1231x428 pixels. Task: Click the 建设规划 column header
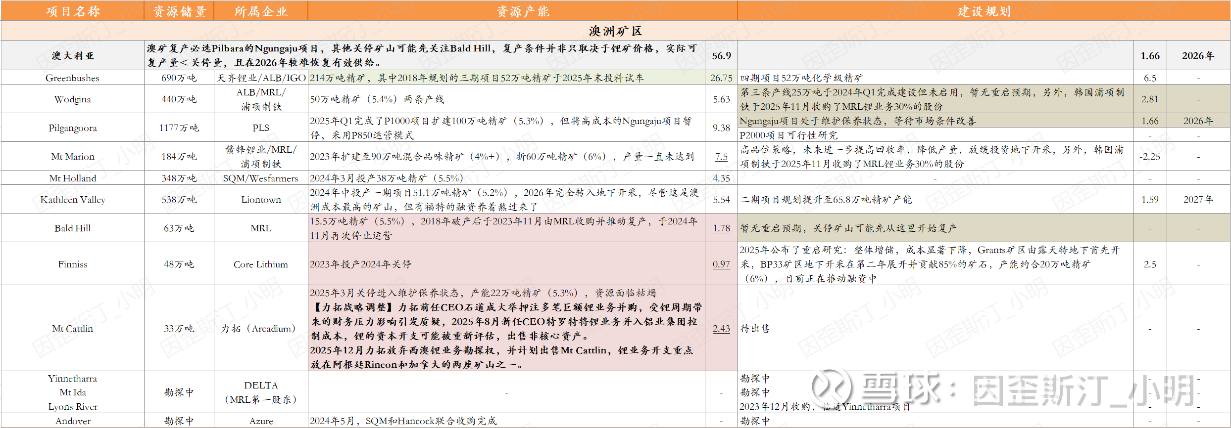984,11
